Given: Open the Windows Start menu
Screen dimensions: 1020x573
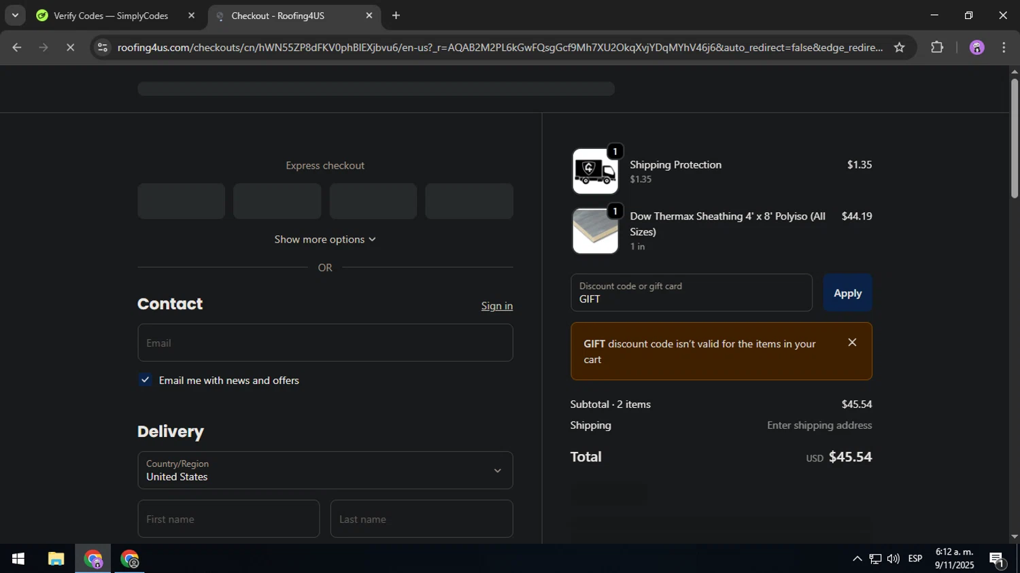Looking at the screenshot, I should (18, 559).
